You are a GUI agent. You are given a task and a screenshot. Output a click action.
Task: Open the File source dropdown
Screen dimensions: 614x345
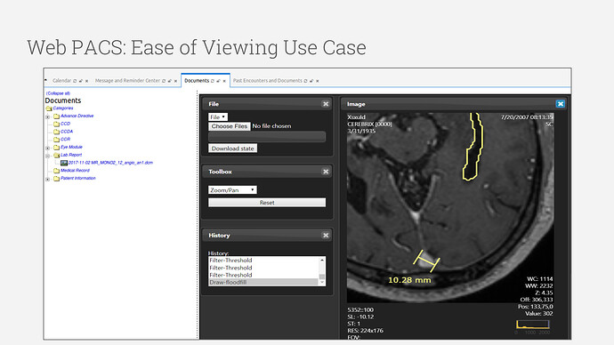click(x=218, y=117)
